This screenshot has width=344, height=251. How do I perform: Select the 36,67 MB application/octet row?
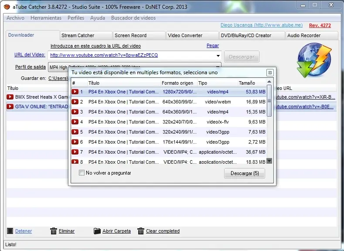[x=169, y=152]
